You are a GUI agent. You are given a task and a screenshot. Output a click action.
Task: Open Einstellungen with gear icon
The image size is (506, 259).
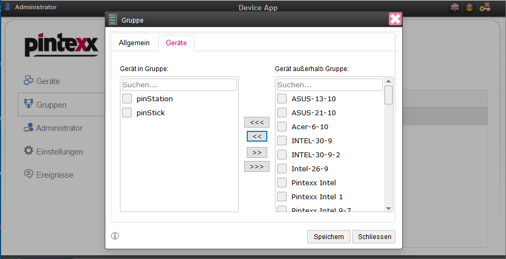[59, 151]
